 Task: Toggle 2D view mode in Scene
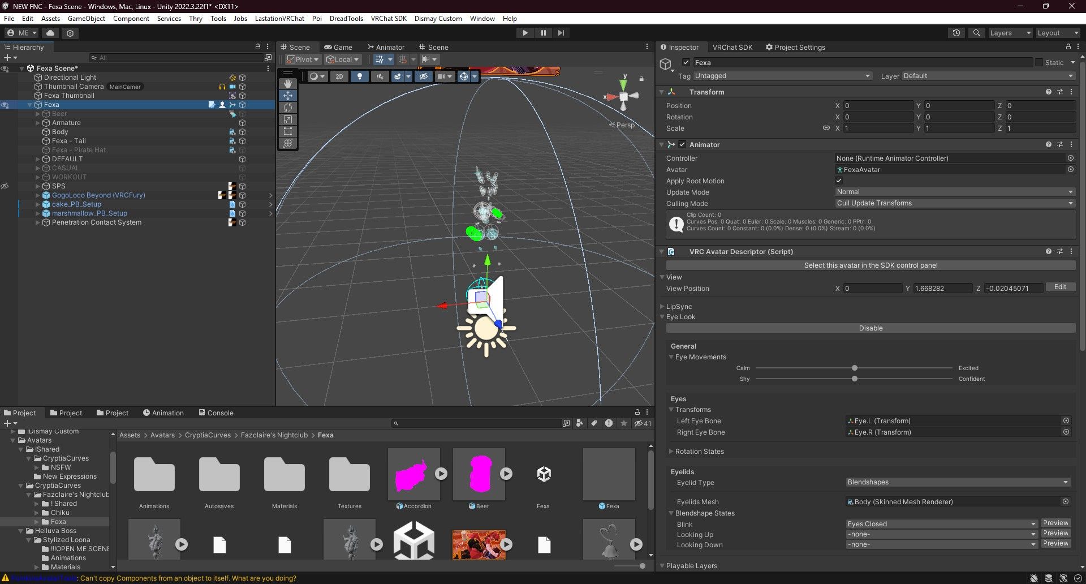pyautogui.click(x=339, y=76)
